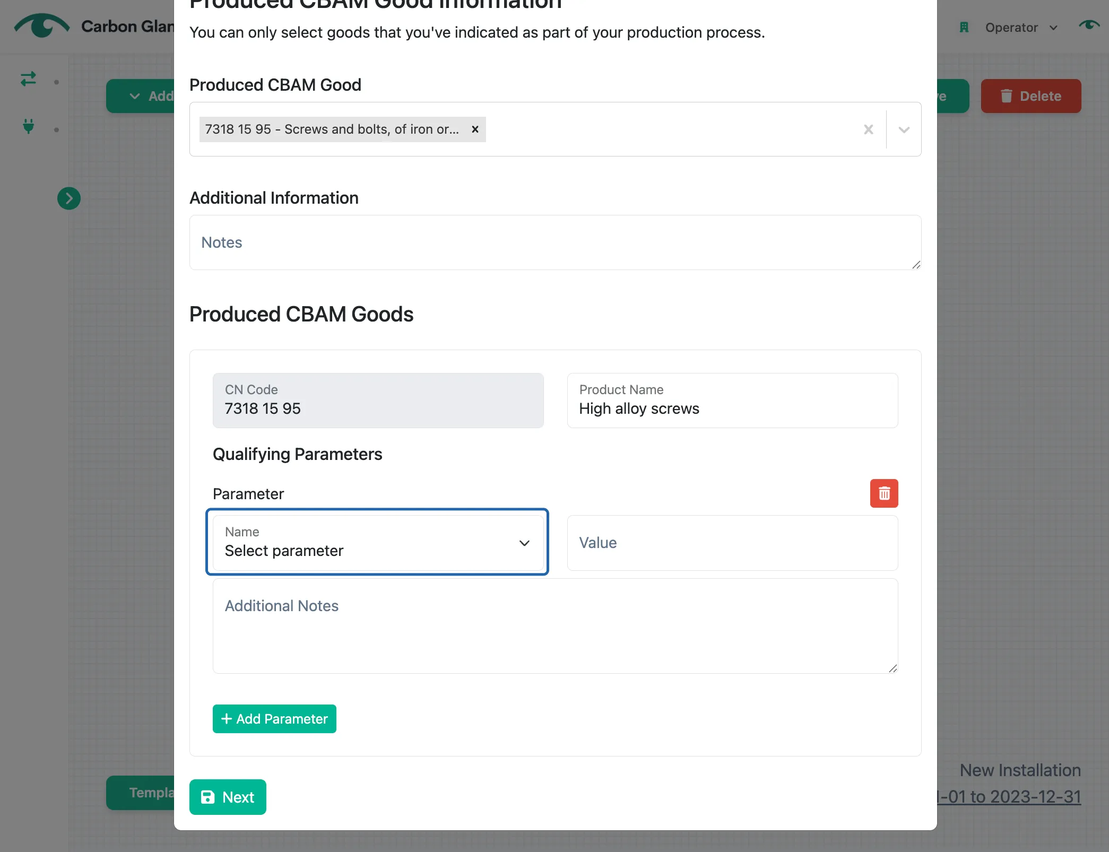Click the Next button
Viewport: 1109px width, 852px height.
point(228,797)
